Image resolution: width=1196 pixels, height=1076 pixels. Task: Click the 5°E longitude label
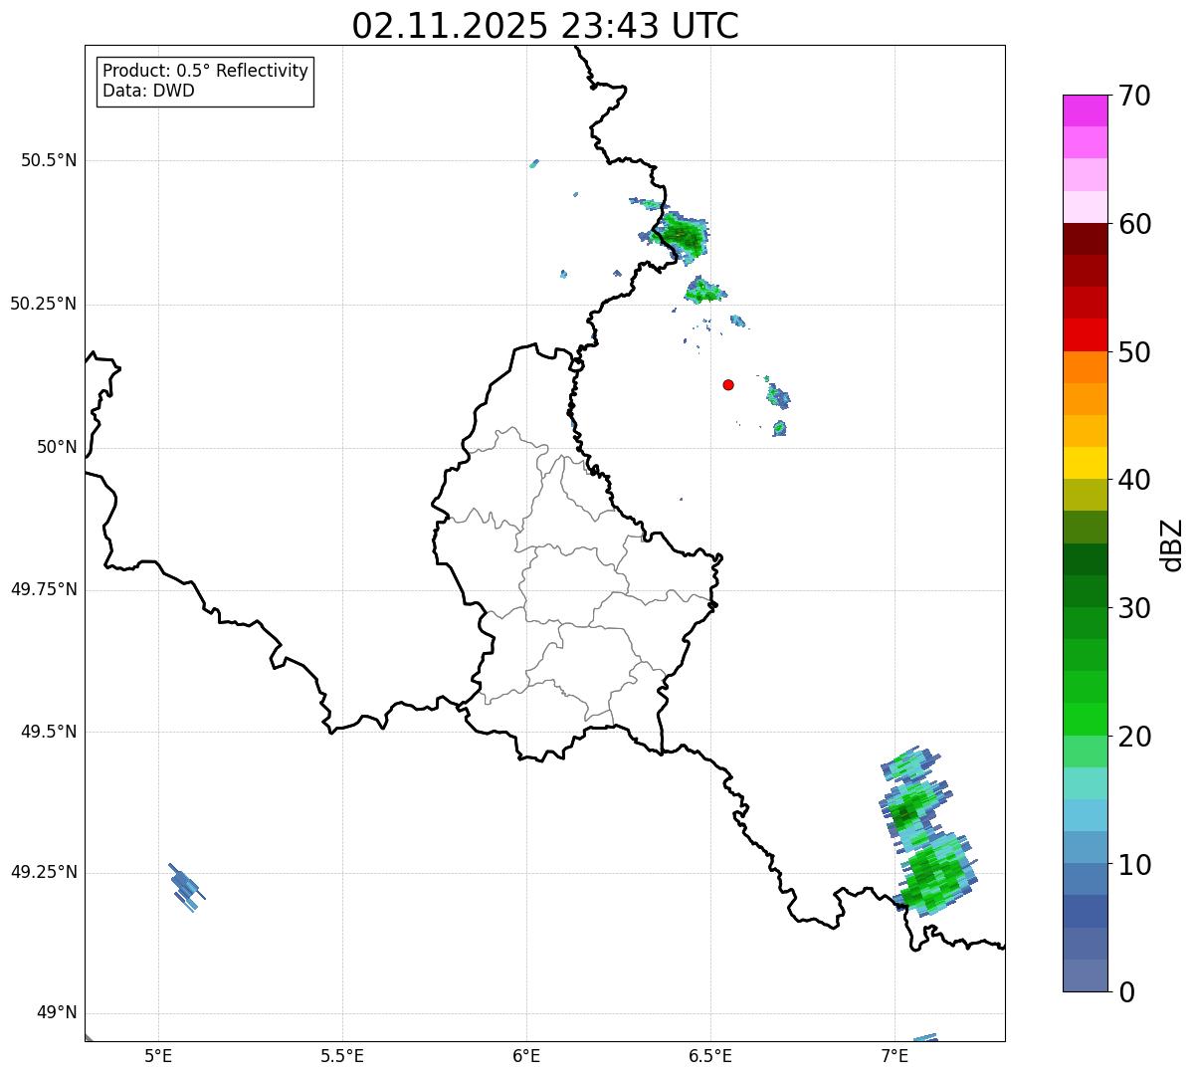coord(158,1056)
